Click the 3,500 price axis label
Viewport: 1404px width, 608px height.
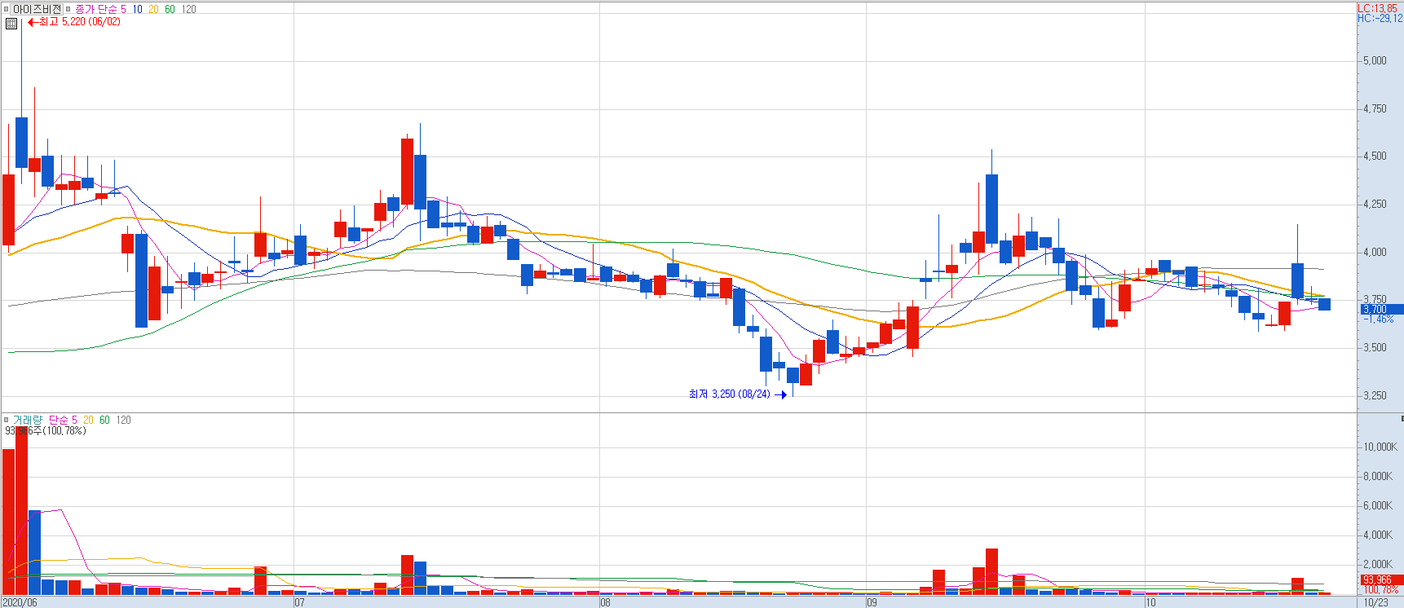[1375, 348]
